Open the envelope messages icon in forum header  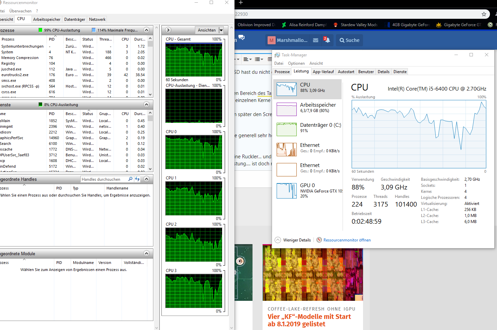point(315,40)
